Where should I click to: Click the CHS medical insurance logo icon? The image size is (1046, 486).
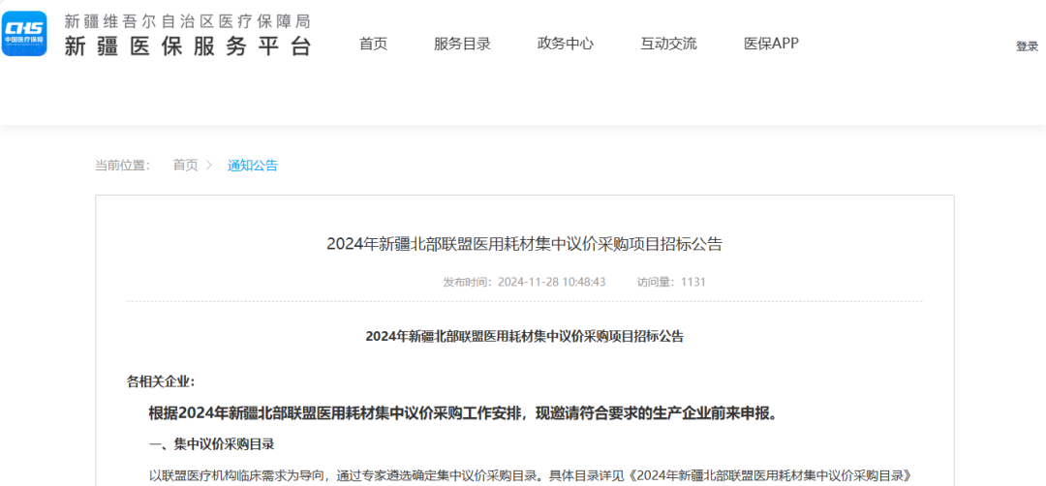24,33
